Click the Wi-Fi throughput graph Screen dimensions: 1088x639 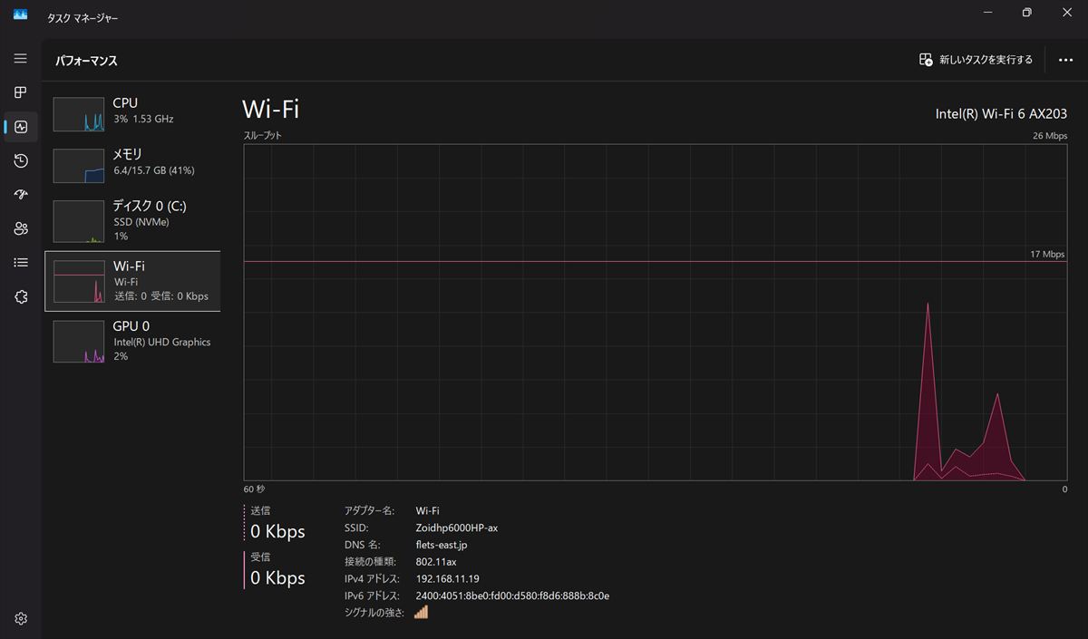tap(656, 313)
